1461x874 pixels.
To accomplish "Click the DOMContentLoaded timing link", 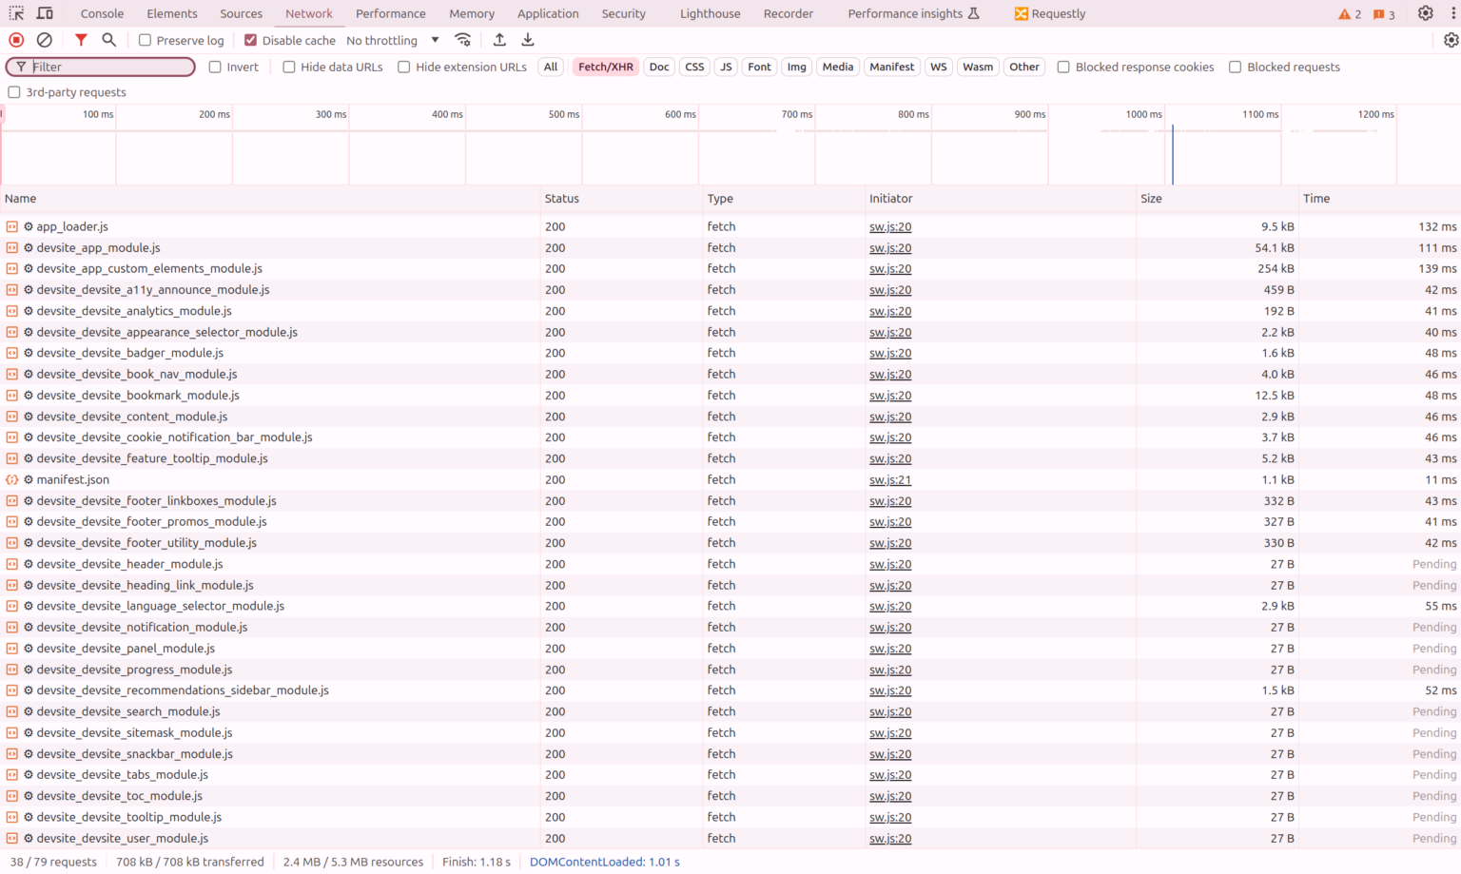I will coord(606,862).
